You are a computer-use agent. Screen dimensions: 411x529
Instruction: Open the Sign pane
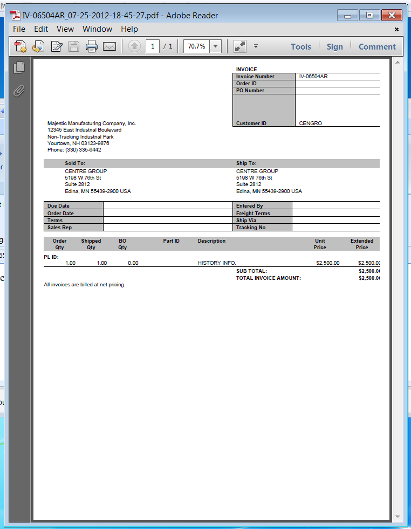[335, 46]
